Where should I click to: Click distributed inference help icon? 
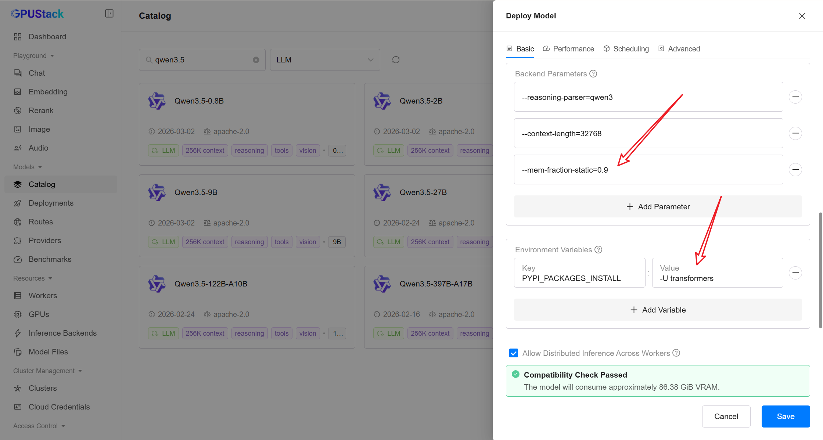(x=676, y=353)
